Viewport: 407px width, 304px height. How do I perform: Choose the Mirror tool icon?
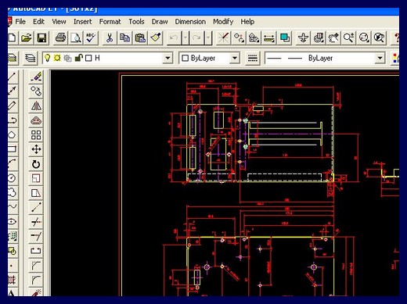click(x=36, y=106)
